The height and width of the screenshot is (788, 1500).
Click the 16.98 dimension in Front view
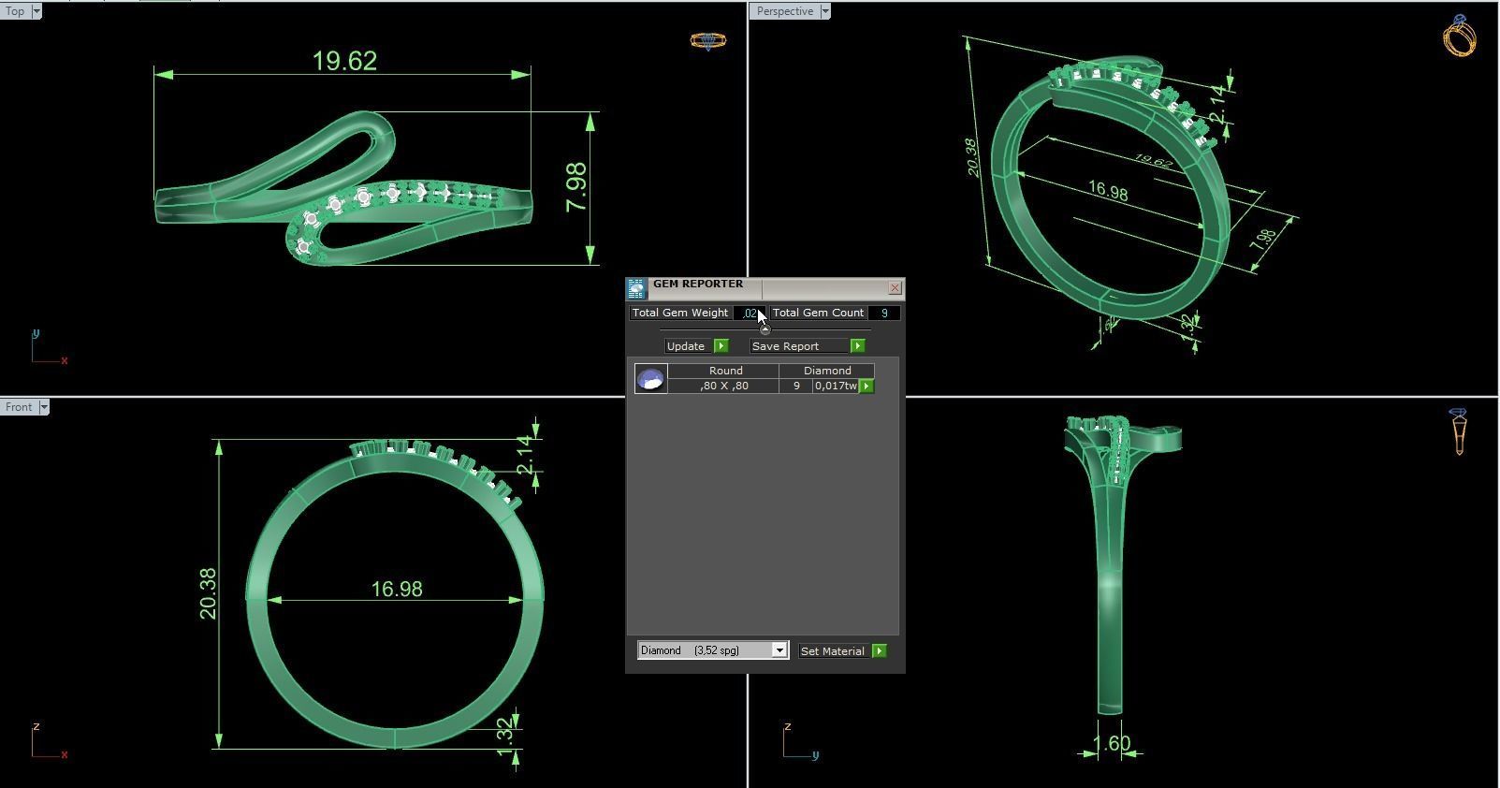[x=397, y=589]
